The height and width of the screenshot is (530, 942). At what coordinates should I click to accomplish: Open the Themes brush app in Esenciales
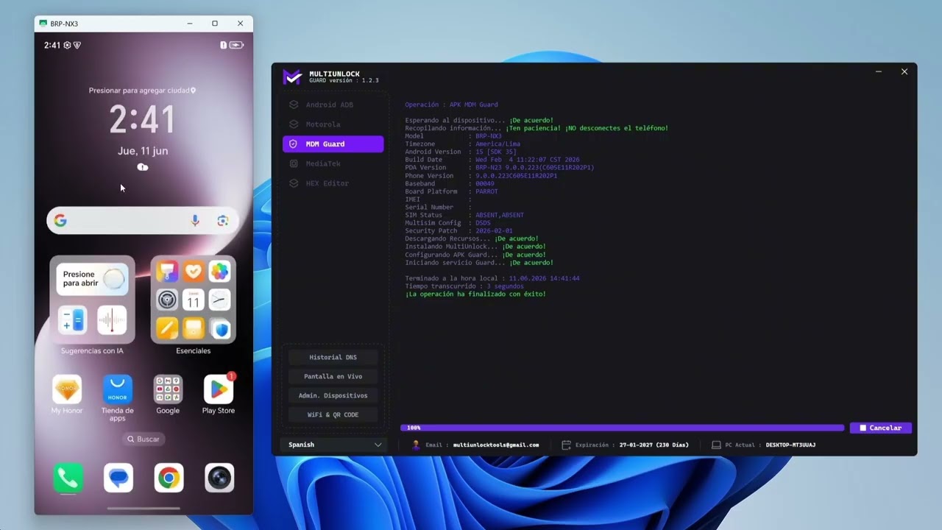167,272
